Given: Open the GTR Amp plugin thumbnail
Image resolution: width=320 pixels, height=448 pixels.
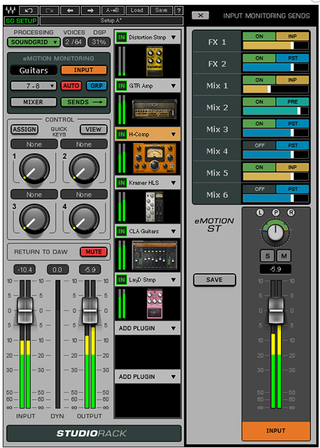Looking at the screenshot, I should tap(155, 109).
